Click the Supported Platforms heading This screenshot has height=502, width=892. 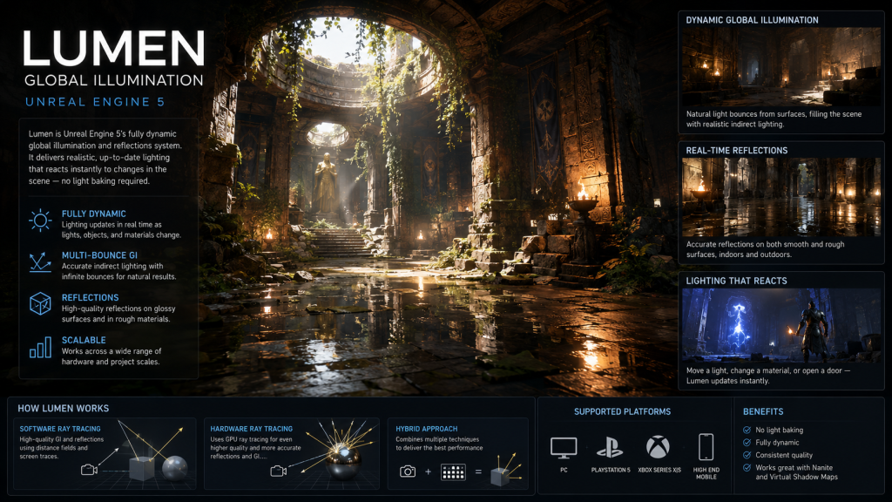[x=622, y=411]
